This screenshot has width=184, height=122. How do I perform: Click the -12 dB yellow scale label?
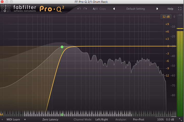tap(167, 75)
